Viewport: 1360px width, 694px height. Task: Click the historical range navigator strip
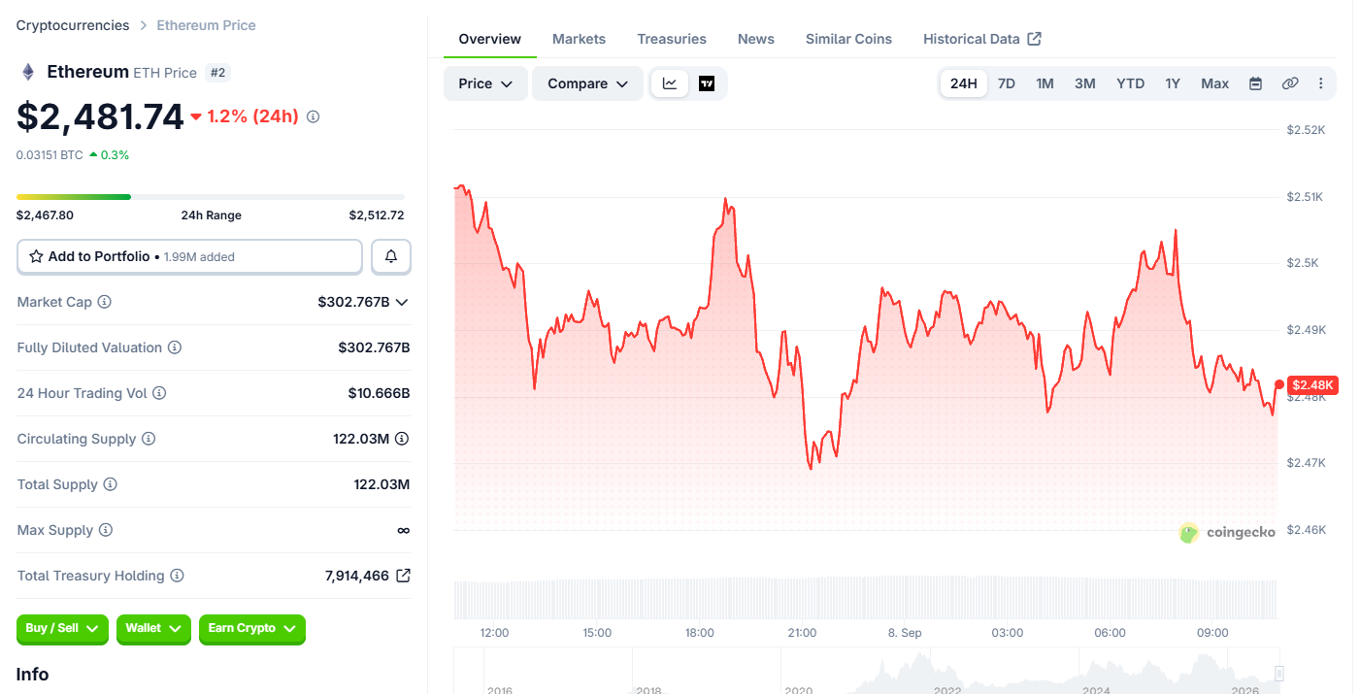coord(869,672)
